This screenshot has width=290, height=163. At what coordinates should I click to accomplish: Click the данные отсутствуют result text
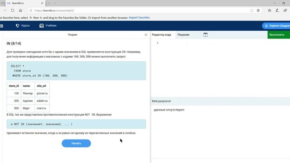coord(169,110)
